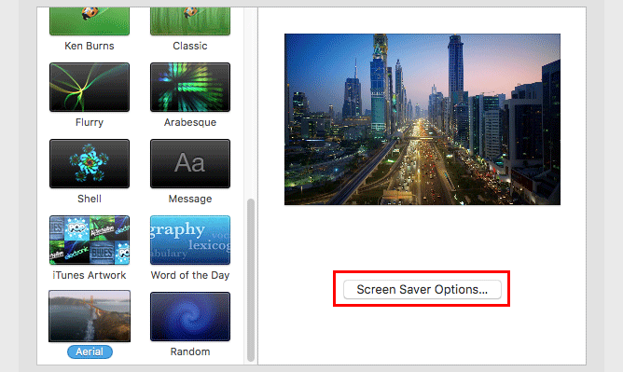Click the Message label text
Viewport: 623px width, 372px height.
tap(190, 199)
